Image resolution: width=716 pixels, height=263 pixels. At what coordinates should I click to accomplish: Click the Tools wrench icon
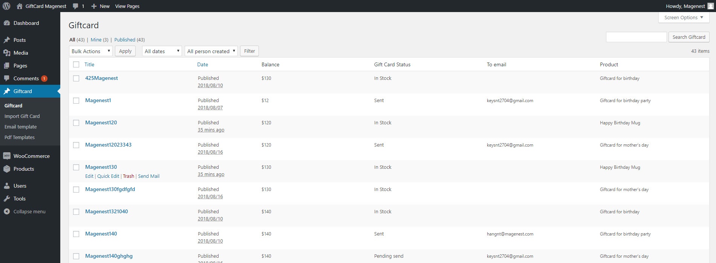pos(6,199)
